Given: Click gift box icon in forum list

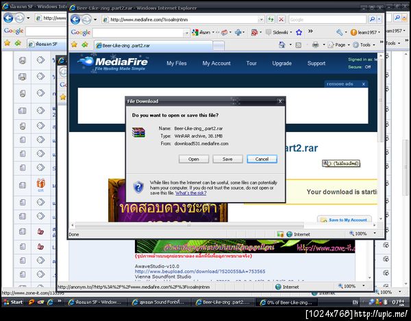Looking at the screenshot, I should click(x=40, y=183).
